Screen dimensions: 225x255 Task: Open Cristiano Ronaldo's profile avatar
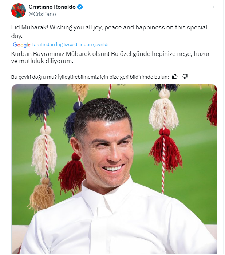[x=19, y=11]
